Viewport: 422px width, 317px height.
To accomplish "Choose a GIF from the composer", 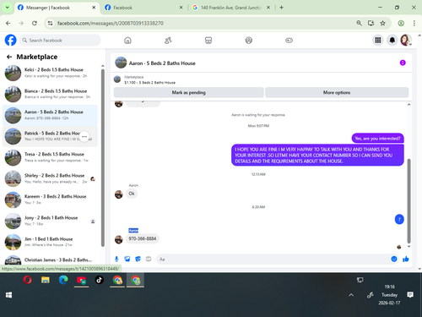I will 149,259.
